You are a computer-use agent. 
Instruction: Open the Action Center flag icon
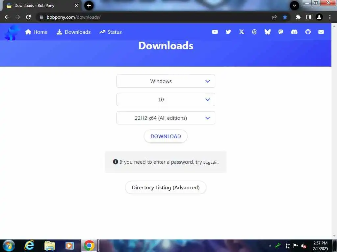tap(296, 246)
